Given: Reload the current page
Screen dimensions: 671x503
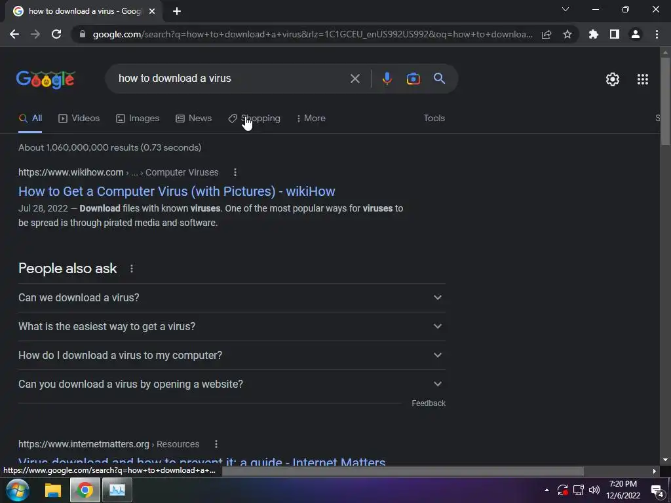Looking at the screenshot, I should pyautogui.click(x=56, y=34).
